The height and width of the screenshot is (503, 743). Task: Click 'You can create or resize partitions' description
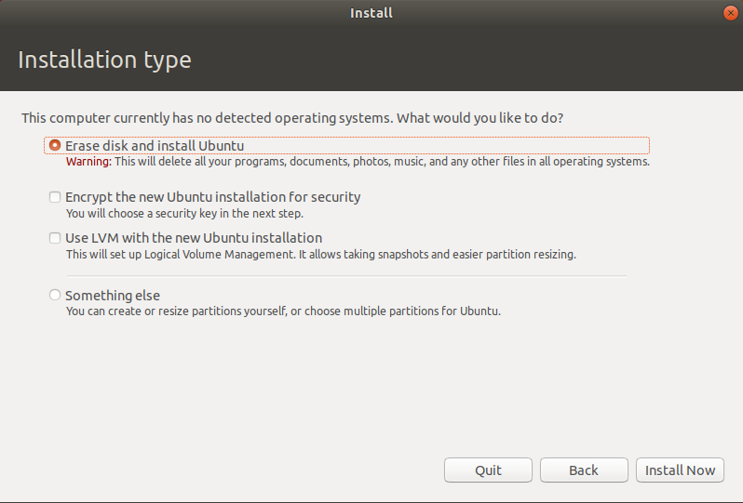point(283,311)
